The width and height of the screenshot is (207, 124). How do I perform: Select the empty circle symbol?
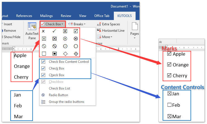coord(76,46)
